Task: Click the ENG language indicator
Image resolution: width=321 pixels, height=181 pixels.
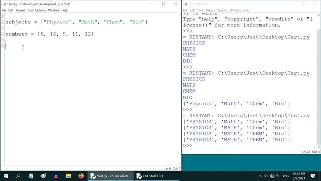Action: 286,176
